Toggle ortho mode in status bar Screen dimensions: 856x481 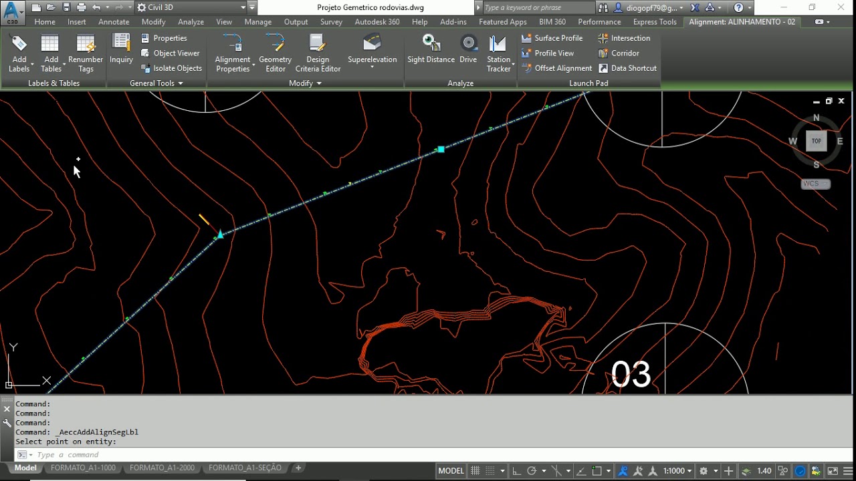(516, 471)
